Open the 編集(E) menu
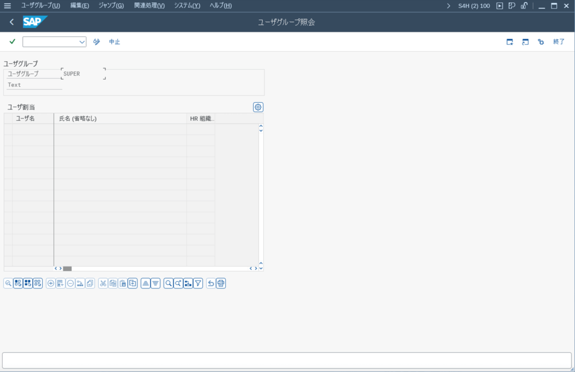This screenshot has width=575, height=372. [x=80, y=6]
